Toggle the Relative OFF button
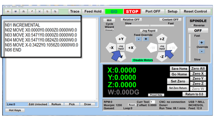The image size is (214, 120). click(x=131, y=20)
